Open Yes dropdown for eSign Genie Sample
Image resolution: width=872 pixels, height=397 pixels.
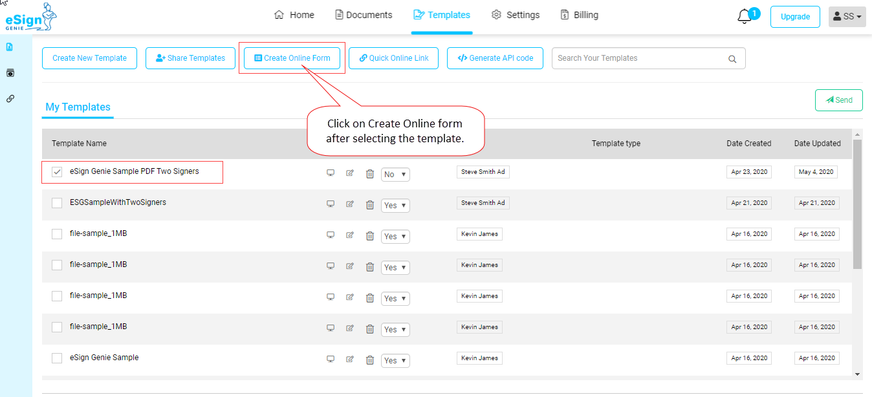[x=395, y=361]
